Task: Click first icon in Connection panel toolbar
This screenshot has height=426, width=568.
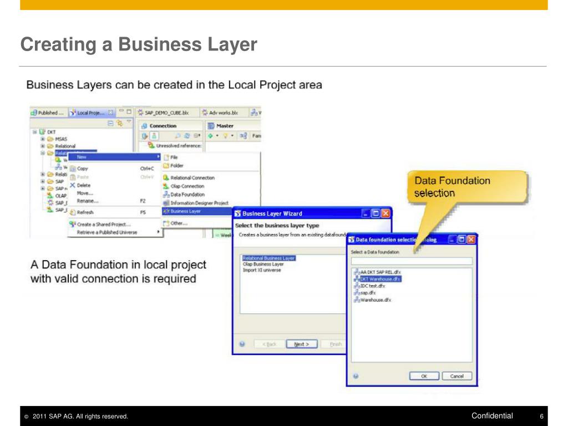Action: [145, 136]
